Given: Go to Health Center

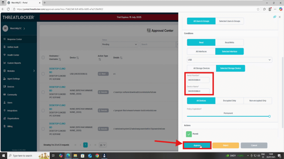Looking at the screenshot, I should [13, 55].
